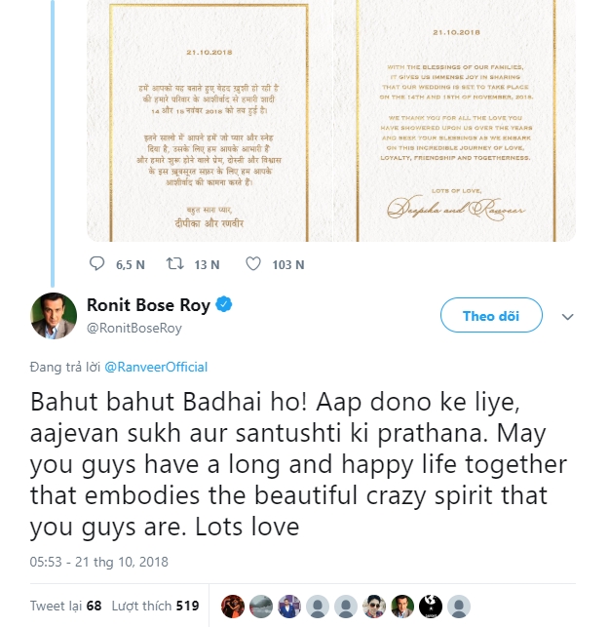Like the wedding announcement tweet
The height and width of the screenshot is (627, 609).
click(253, 263)
